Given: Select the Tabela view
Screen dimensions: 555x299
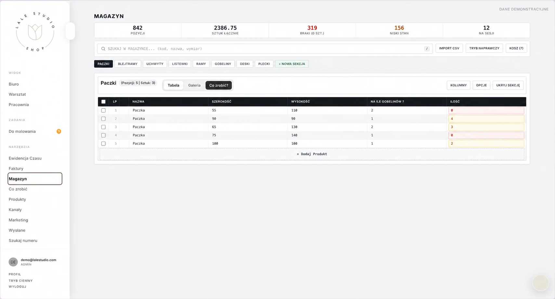Looking at the screenshot, I should tap(174, 85).
